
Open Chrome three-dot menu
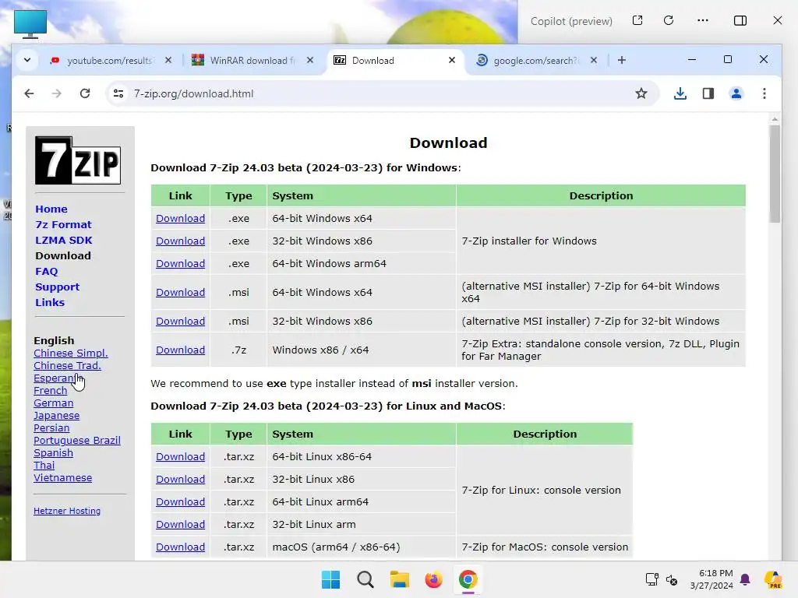point(764,93)
